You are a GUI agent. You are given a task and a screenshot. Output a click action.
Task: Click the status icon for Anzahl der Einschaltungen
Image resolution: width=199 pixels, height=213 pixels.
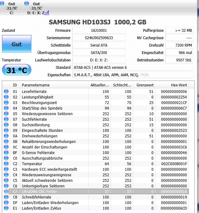(x=6, y=147)
